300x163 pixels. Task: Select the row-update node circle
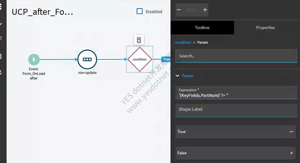[x=87, y=59]
